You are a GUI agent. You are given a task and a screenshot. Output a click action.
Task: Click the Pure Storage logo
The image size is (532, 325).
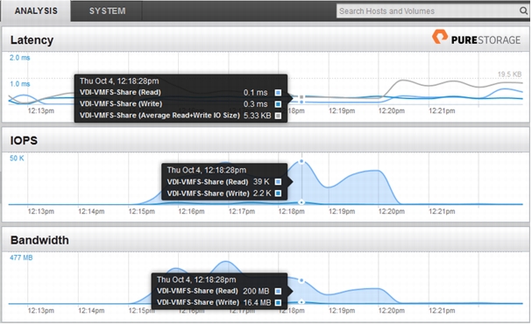point(476,38)
